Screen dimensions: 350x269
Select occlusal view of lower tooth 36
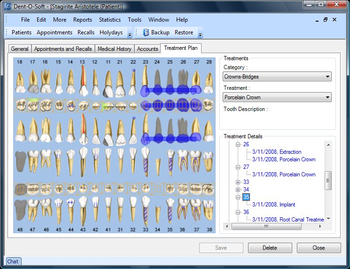click(x=183, y=189)
